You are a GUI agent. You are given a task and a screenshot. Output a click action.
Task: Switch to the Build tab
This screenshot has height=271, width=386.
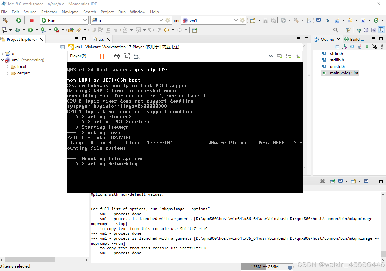coord(354,40)
